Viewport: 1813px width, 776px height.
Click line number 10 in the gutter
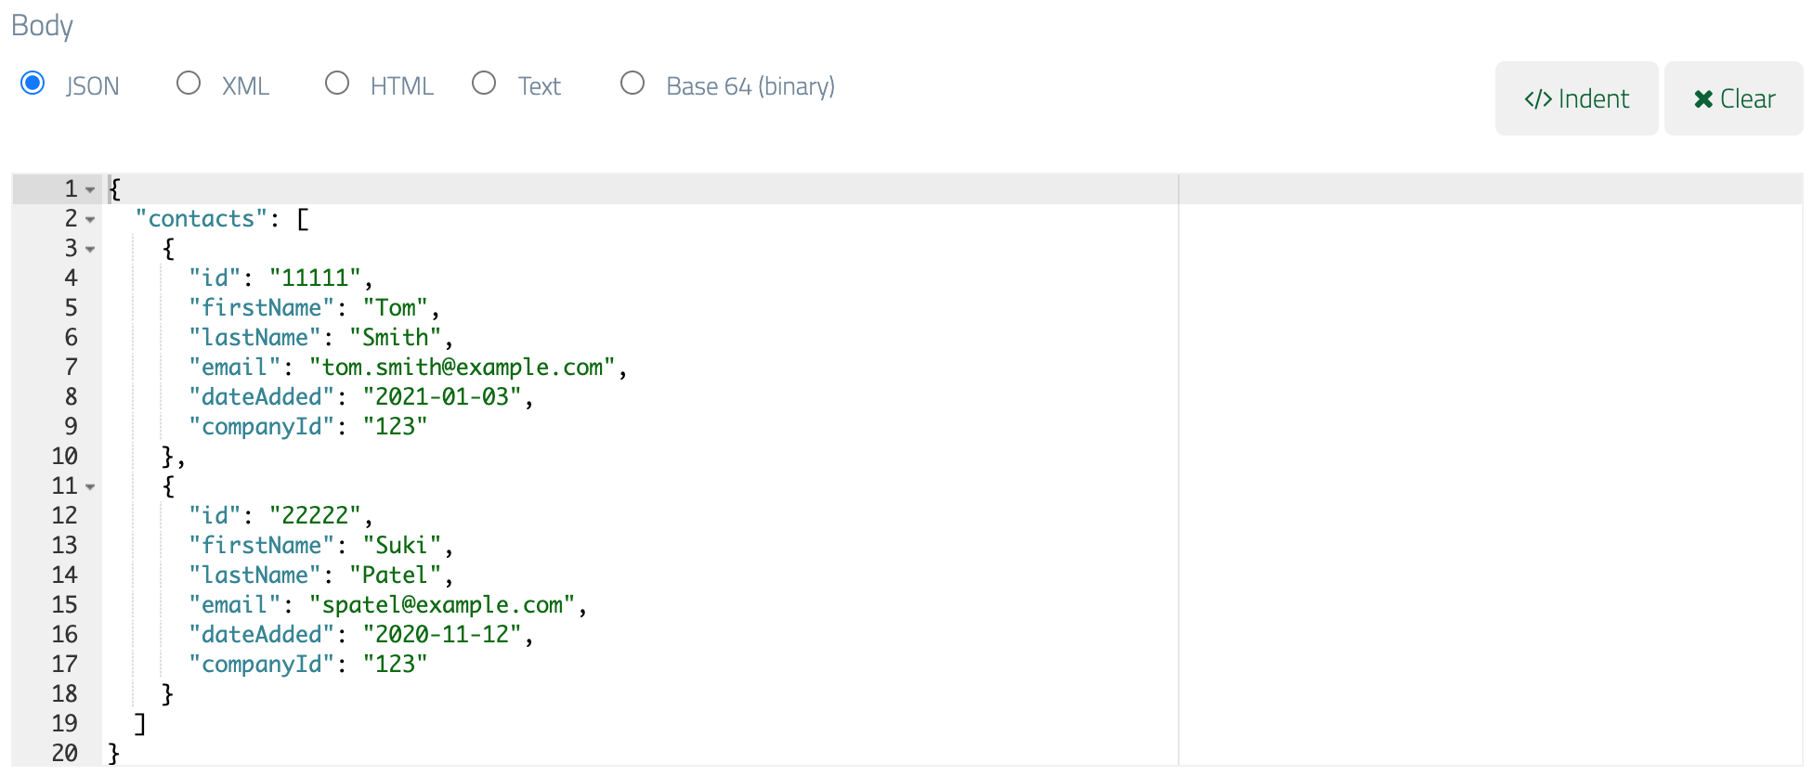coord(65,457)
